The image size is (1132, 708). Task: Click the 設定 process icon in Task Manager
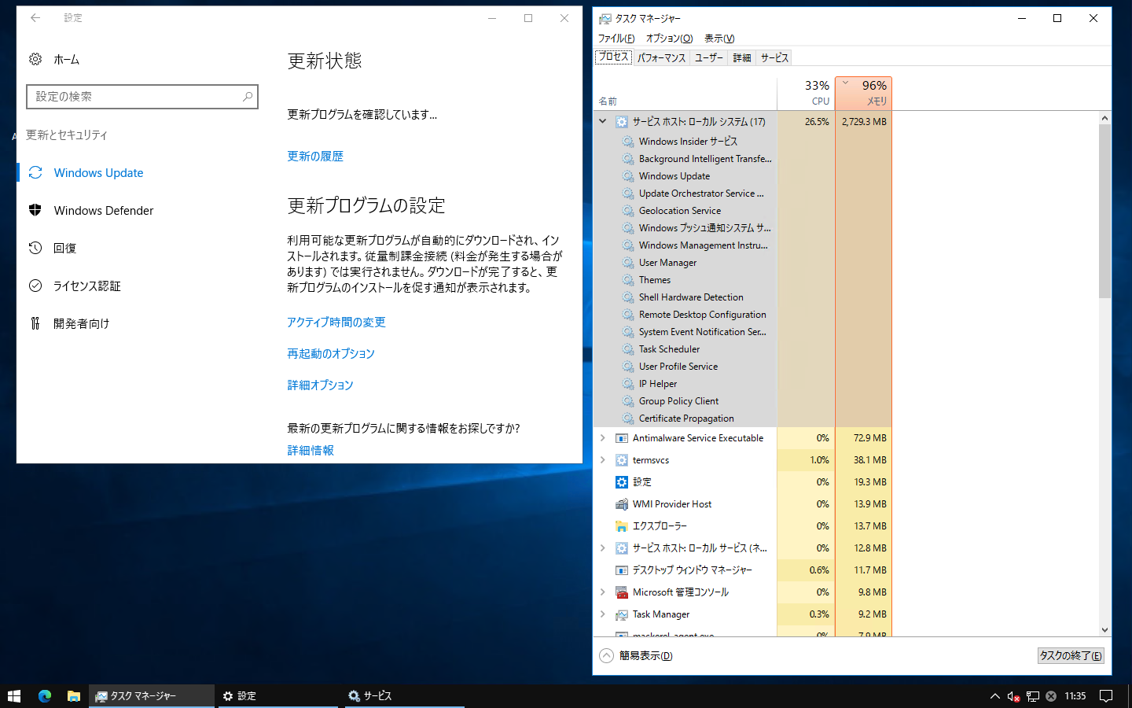(x=622, y=482)
